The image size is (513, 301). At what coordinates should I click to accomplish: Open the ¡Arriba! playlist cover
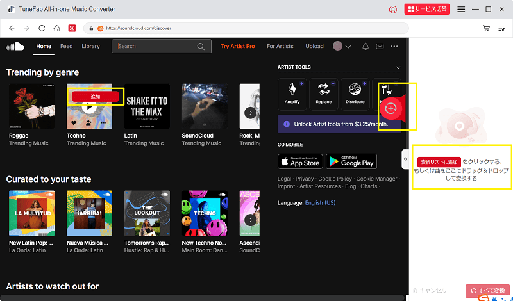[x=89, y=213]
